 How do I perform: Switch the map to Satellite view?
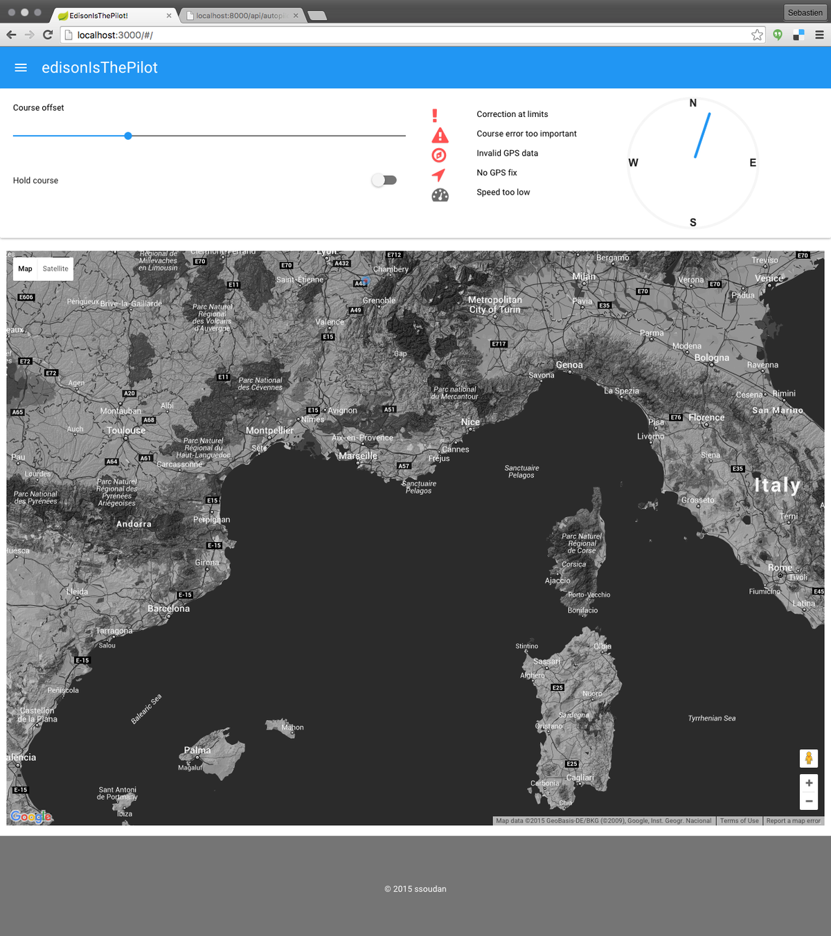(x=55, y=269)
